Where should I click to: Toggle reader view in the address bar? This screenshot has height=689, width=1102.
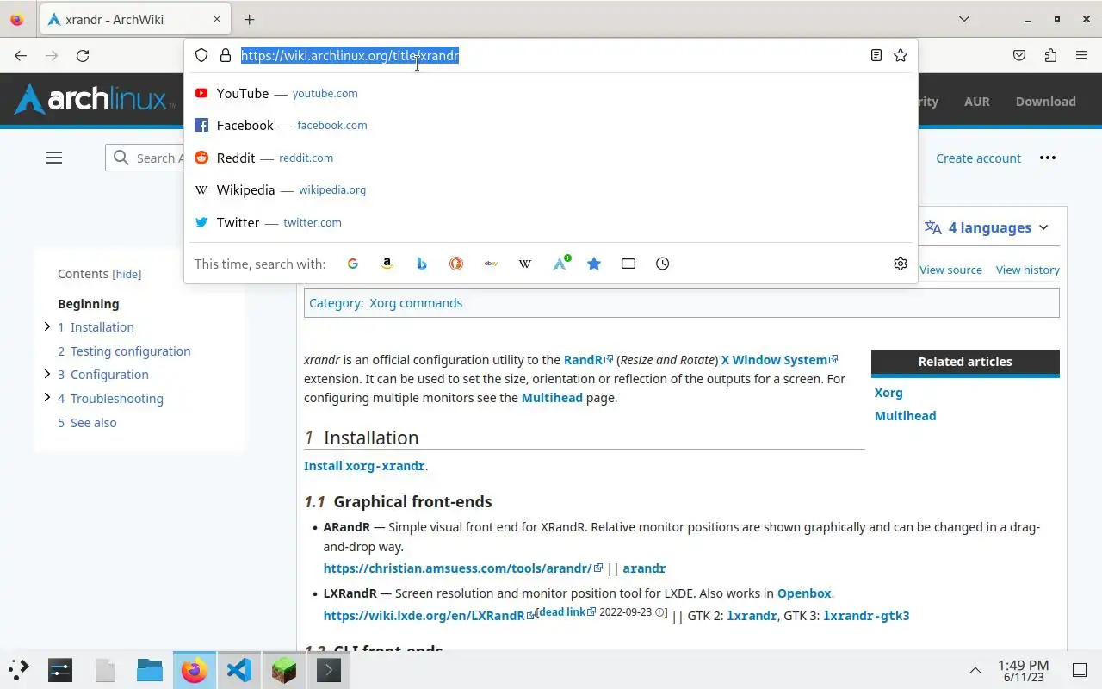pyautogui.click(x=876, y=55)
